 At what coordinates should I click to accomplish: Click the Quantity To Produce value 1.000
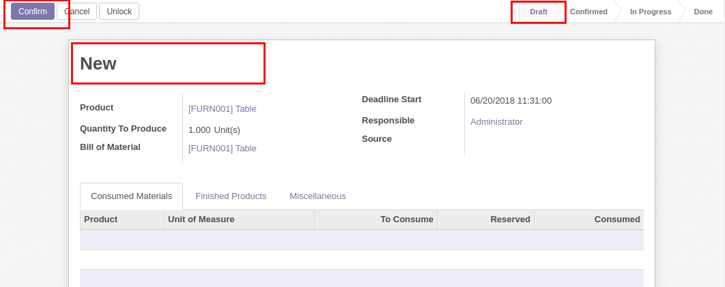click(199, 130)
